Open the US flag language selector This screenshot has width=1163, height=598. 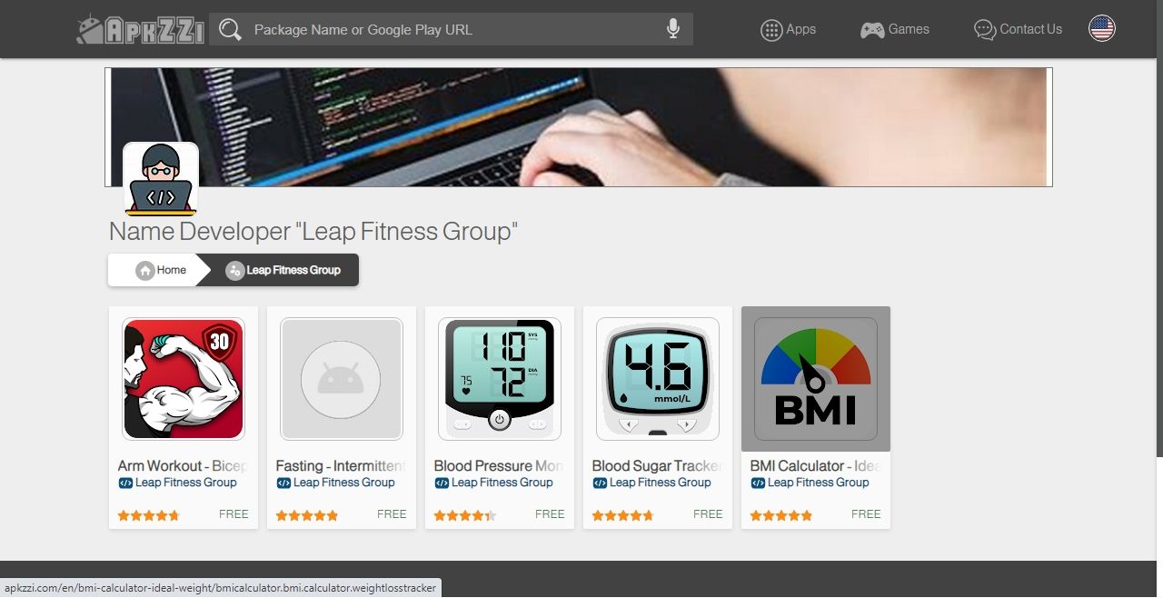tap(1102, 28)
